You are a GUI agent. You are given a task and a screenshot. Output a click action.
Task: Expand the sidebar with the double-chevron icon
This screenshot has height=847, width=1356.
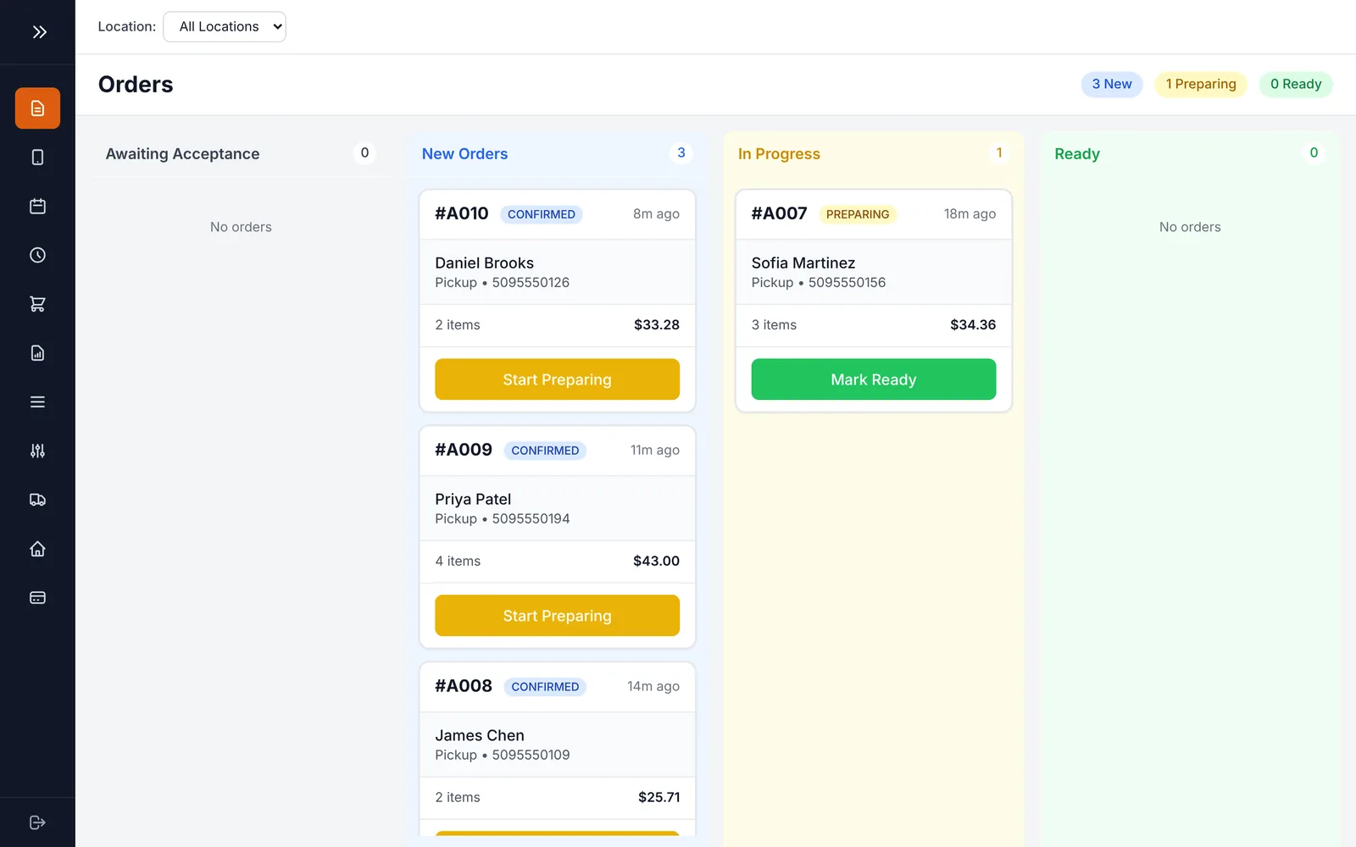39,32
